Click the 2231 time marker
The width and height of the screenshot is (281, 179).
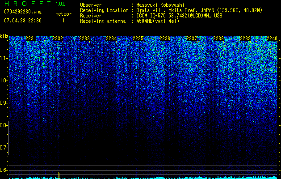click(x=31, y=38)
